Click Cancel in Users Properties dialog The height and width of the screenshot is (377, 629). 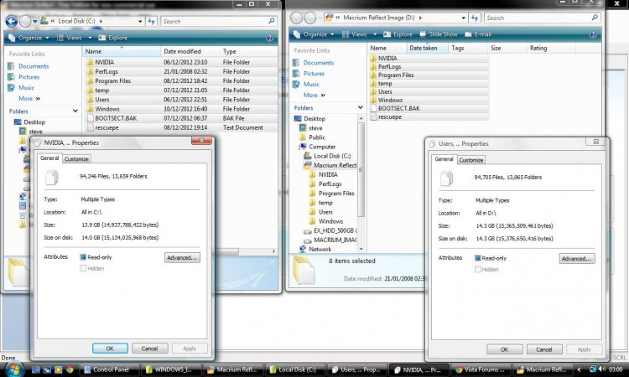(544, 349)
